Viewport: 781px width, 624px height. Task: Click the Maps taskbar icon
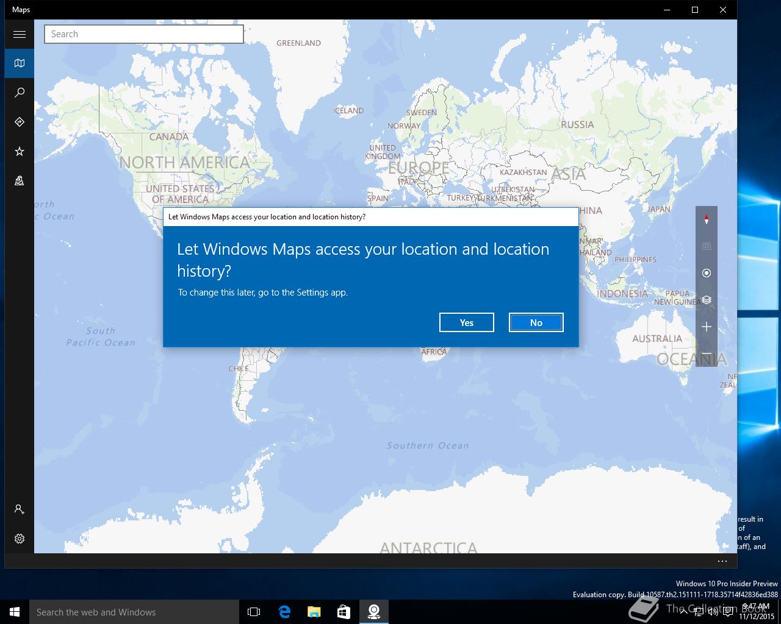point(373,612)
